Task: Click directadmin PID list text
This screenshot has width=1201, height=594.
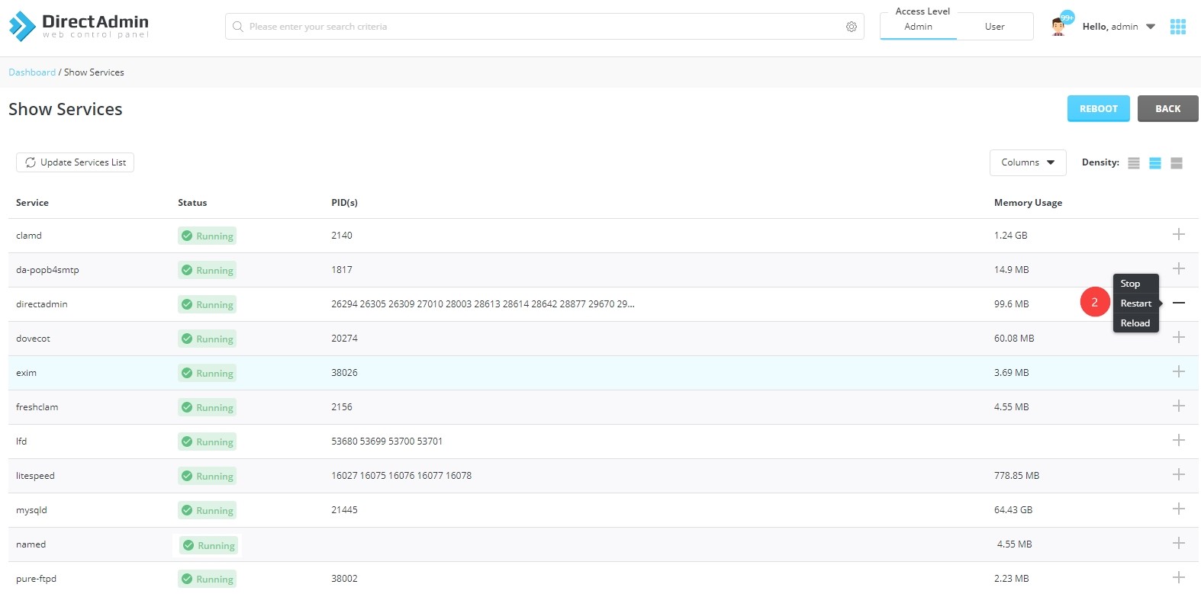Action: 483,304
